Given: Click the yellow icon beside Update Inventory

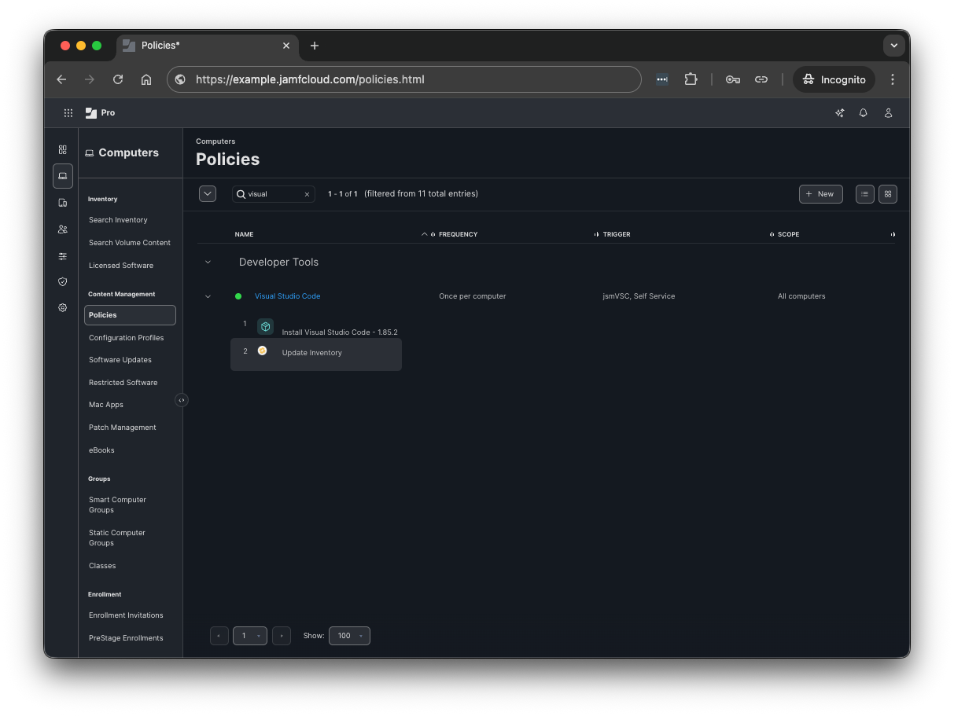Looking at the screenshot, I should point(262,351).
